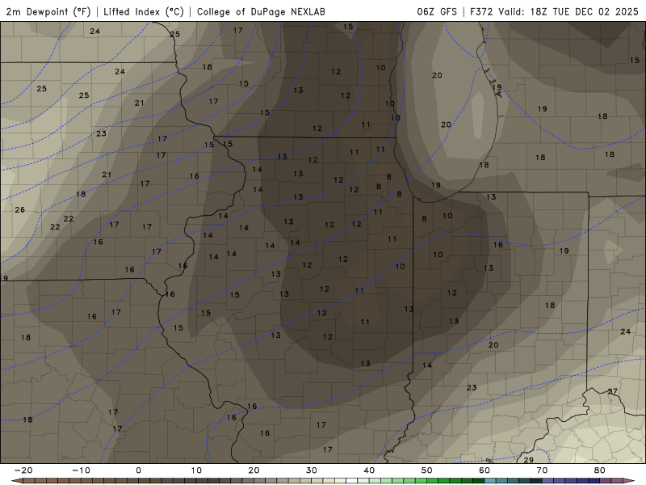This screenshot has height=485, width=646.
Task: Click the 50 label on the color scale
Action: pyautogui.click(x=427, y=470)
